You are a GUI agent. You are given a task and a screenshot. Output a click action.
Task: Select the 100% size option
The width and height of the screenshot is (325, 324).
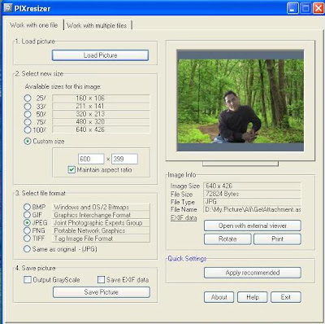pos(28,129)
